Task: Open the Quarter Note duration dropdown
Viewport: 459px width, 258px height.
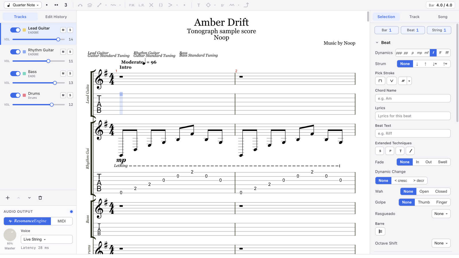Action: click(23, 5)
